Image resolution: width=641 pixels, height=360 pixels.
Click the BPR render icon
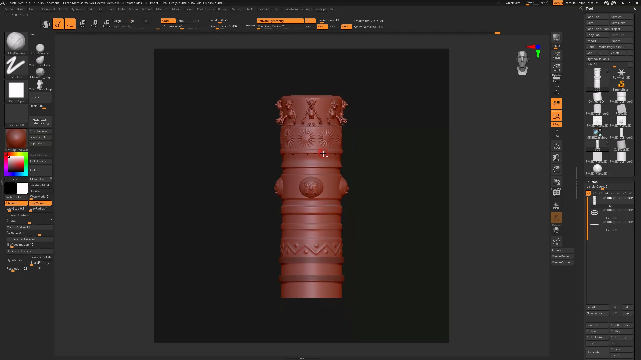pyautogui.click(x=556, y=37)
